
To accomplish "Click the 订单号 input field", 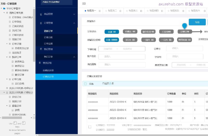I will (x=185, y=48).
